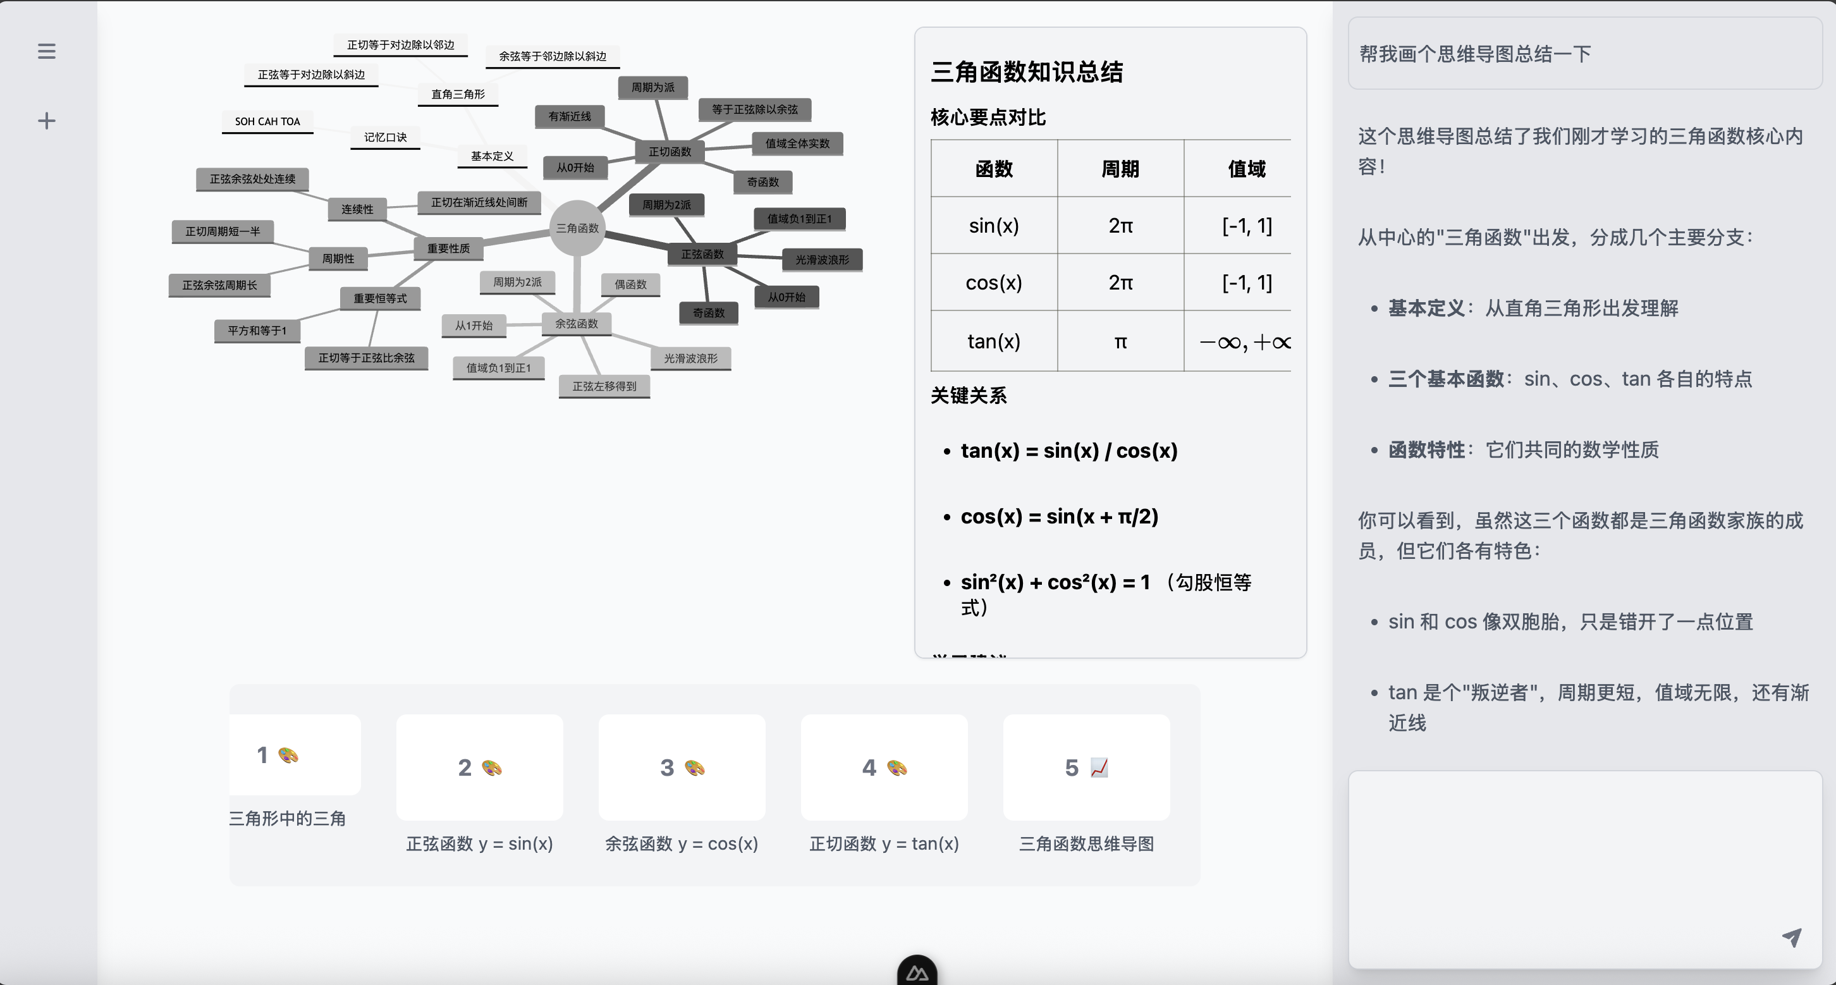Viewport: 1836px width, 985px height.
Task: Click the palette icon on the tan(x) card
Action: coord(897,768)
